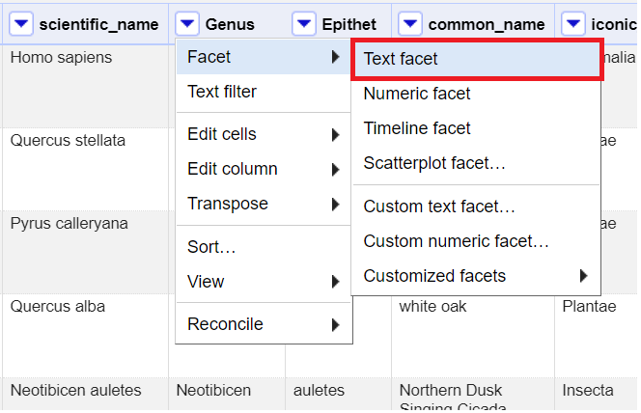This screenshot has height=413, width=641.
Task: Click the common_name column header text
Action: pos(487,24)
